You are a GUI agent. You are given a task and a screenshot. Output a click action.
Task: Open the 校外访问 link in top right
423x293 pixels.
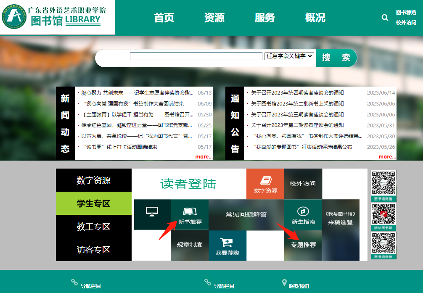tap(406, 23)
